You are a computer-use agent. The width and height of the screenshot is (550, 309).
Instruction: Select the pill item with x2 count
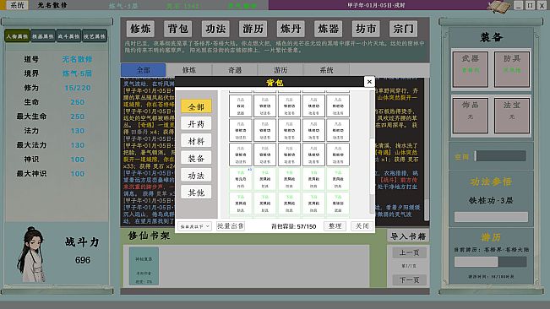point(241,179)
